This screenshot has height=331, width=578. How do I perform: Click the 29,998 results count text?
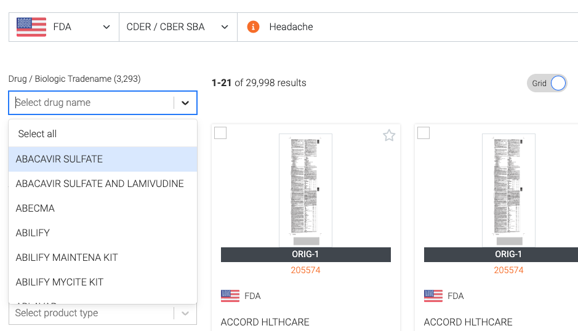pyautogui.click(x=259, y=83)
